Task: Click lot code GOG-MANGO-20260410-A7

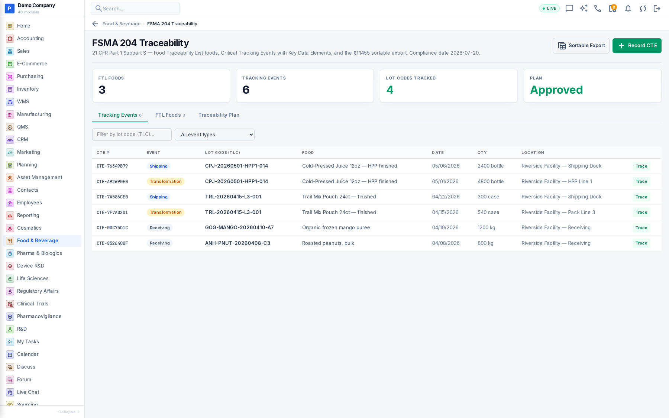Action: coord(239,228)
